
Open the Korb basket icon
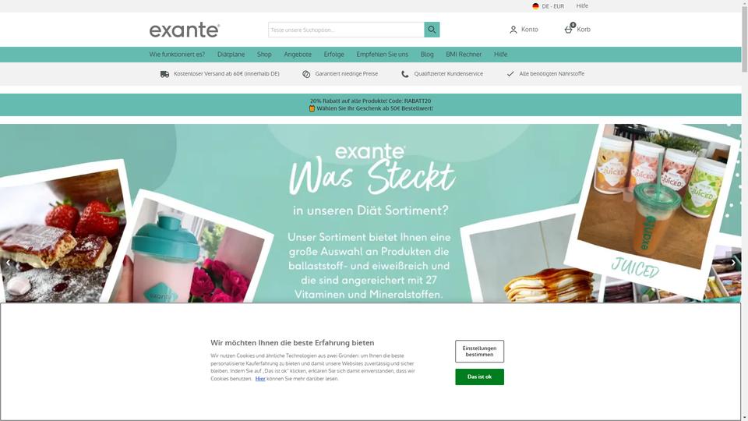click(569, 29)
